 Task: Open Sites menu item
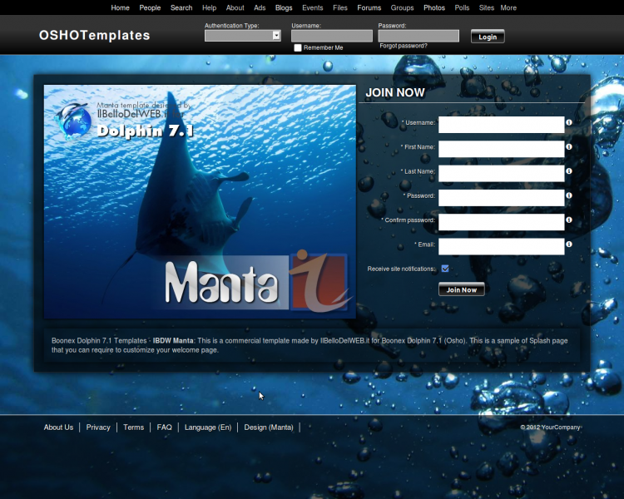(x=487, y=7)
